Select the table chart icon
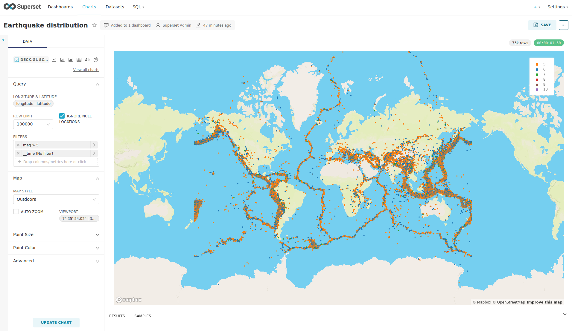The image size is (572, 331). pyautogui.click(x=79, y=60)
